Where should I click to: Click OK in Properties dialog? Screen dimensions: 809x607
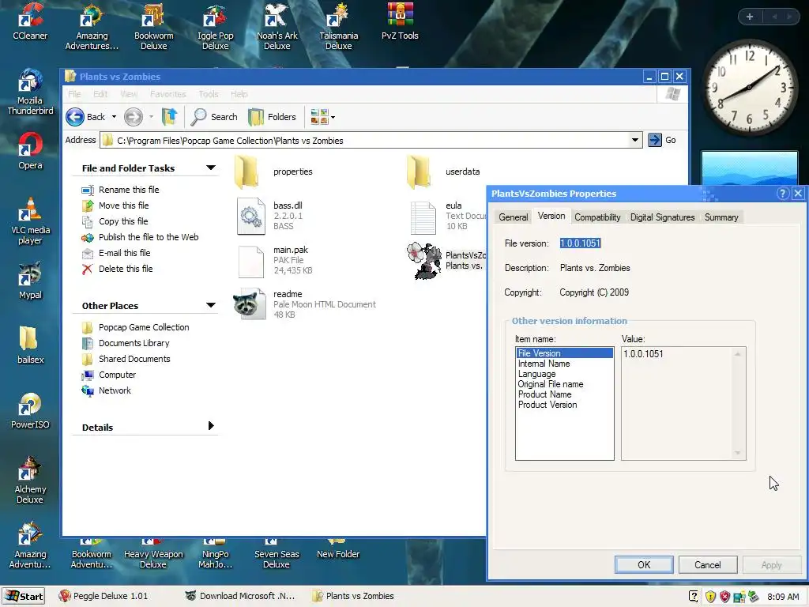click(644, 564)
